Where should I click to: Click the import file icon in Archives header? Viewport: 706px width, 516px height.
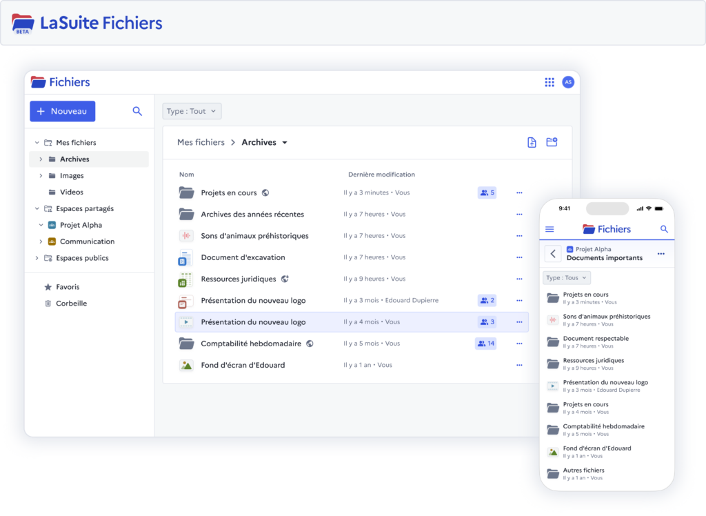click(532, 142)
